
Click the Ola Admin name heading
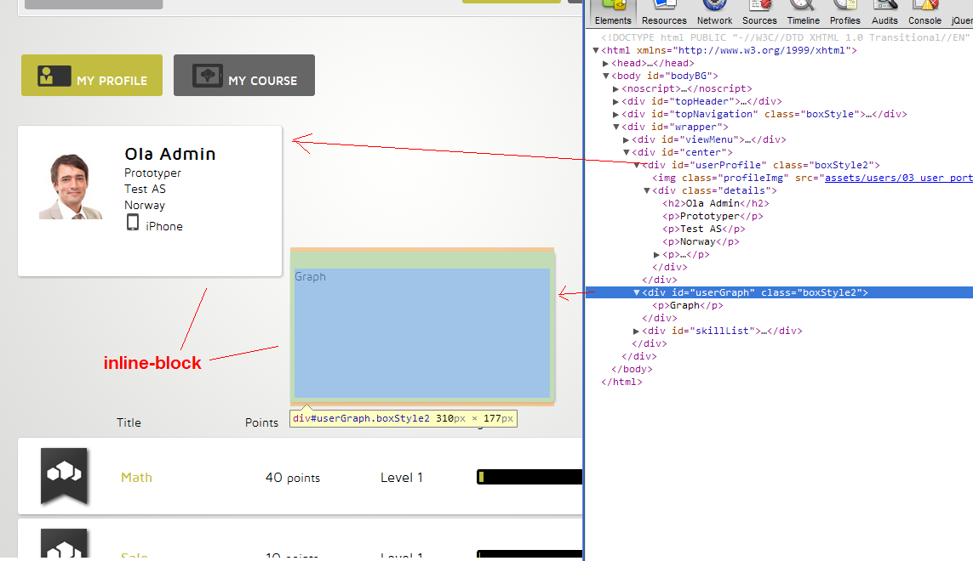point(170,154)
